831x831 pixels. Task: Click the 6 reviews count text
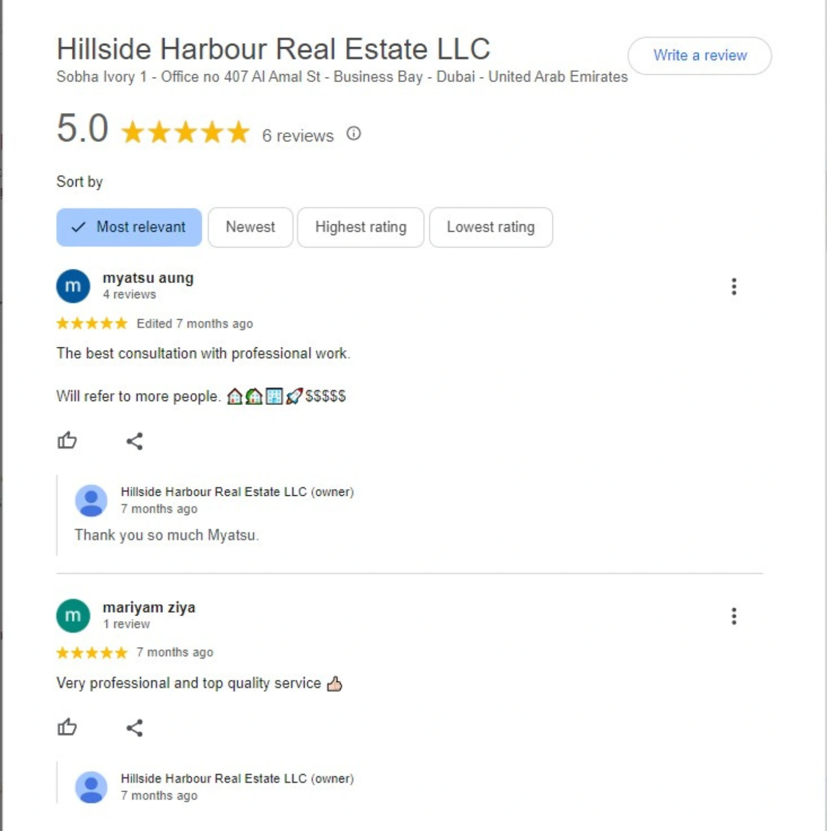point(298,136)
